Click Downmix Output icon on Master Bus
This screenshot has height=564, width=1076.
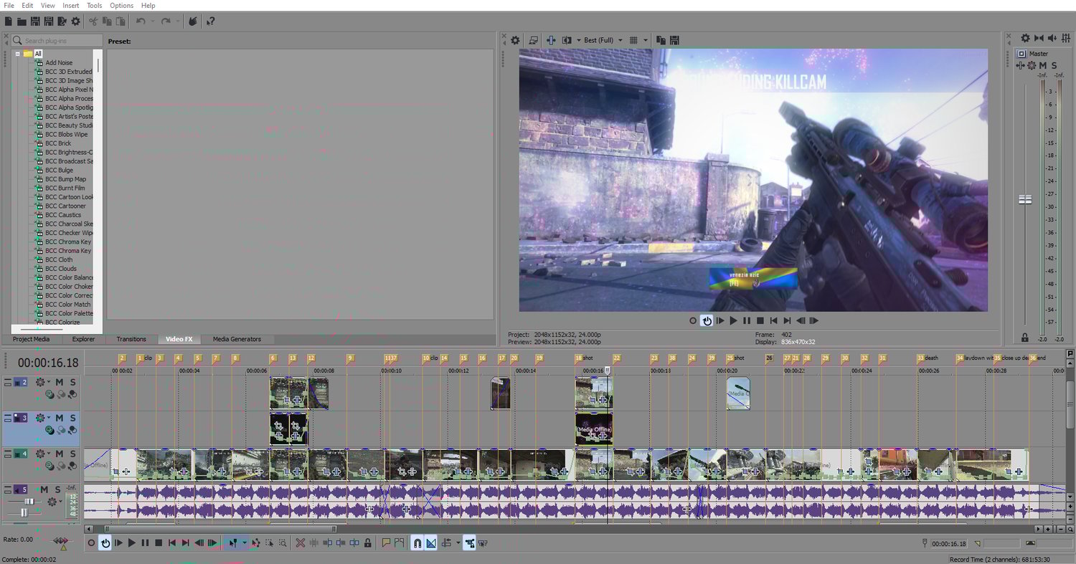coord(1039,38)
